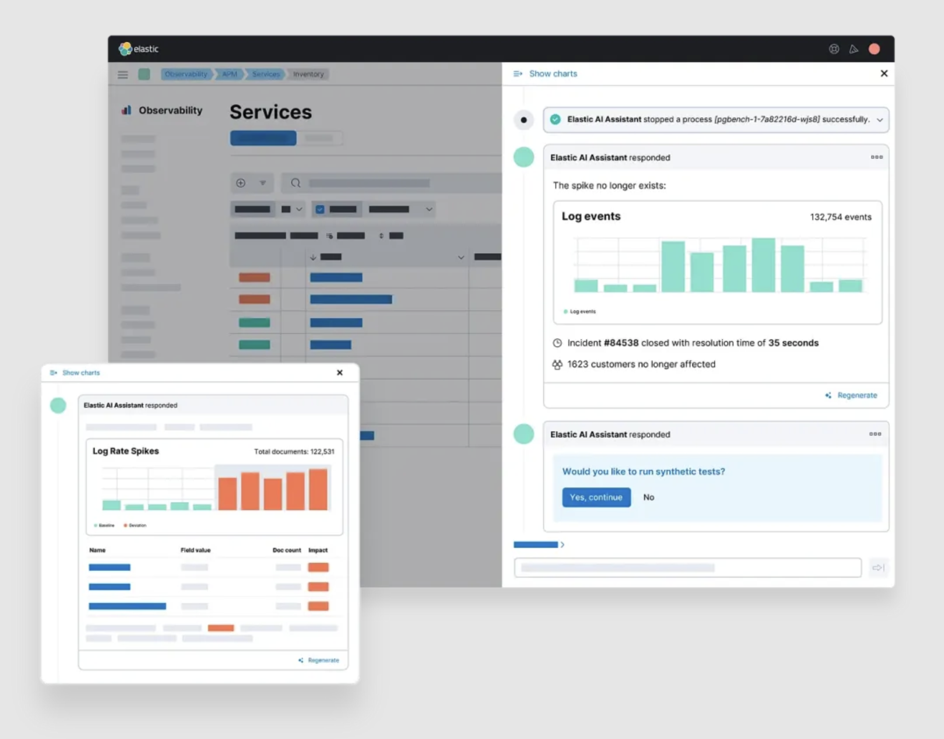The height and width of the screenshot is (739, 944).
Task: Click Show charts in the right panel
Action: tap(553, 74)
